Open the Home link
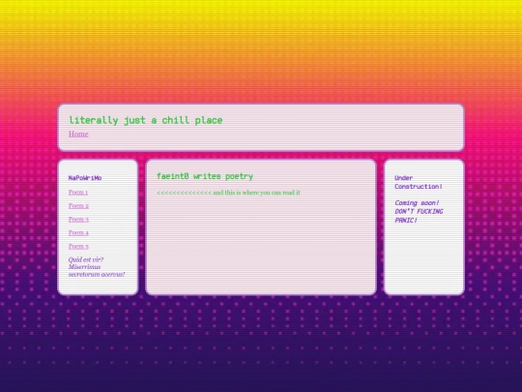Screen dimensions: 522x392 pos(78,134)
